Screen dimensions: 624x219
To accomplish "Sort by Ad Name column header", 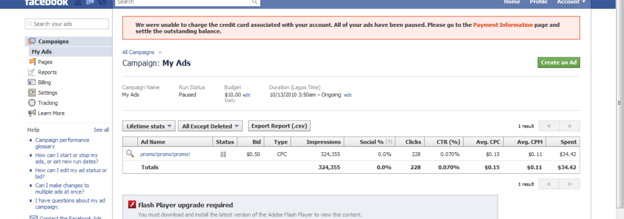I will pos(175,142).
